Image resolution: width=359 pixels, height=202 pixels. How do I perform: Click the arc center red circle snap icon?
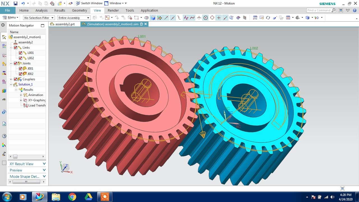212,18
